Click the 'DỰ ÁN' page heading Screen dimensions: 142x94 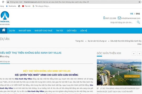[5, 39]
